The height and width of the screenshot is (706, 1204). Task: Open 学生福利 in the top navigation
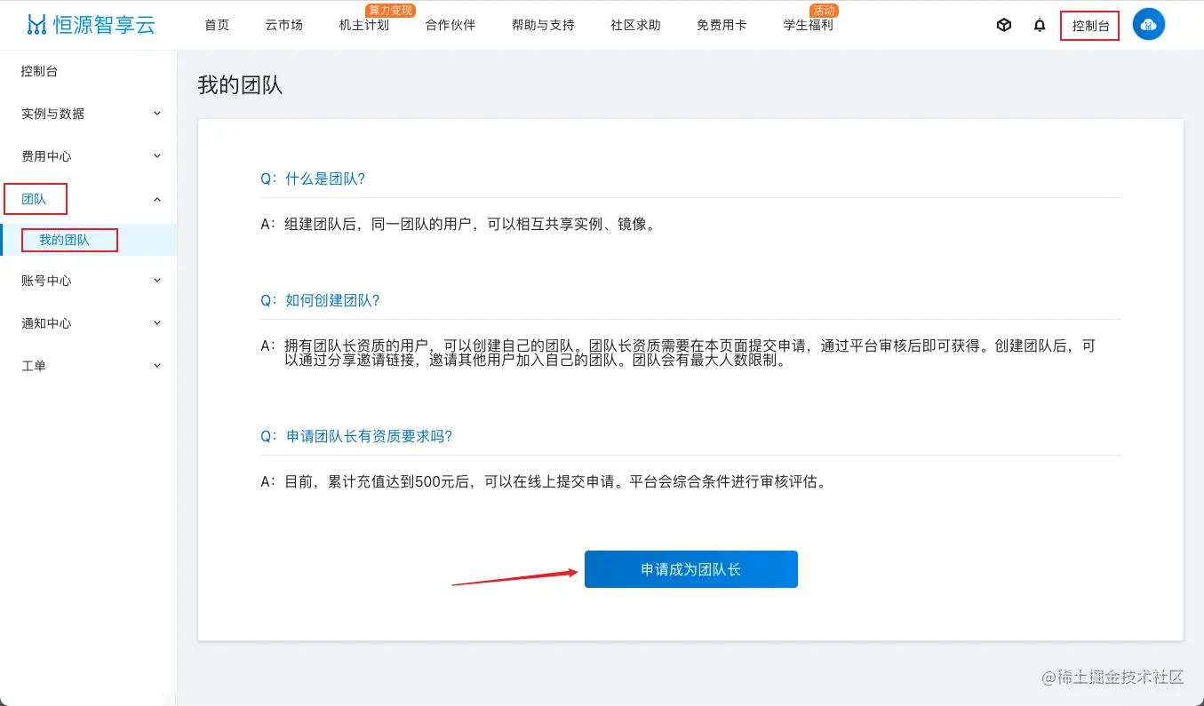point(808,25)
